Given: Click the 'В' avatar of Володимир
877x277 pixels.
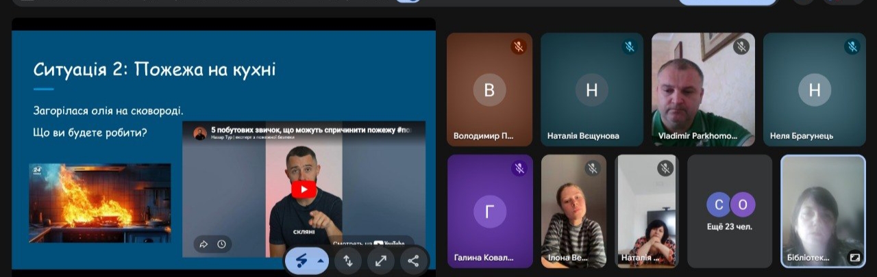Looking at the screenshot, I should pyautogui.click(x=489, y=90).
